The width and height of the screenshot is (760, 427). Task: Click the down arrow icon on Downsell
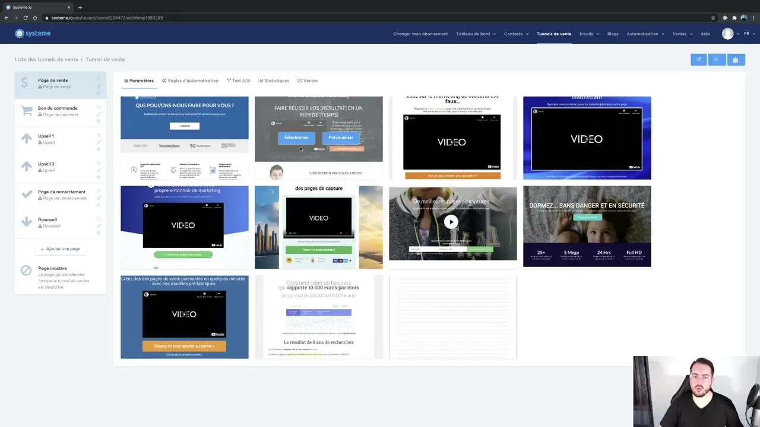(26, 222)
